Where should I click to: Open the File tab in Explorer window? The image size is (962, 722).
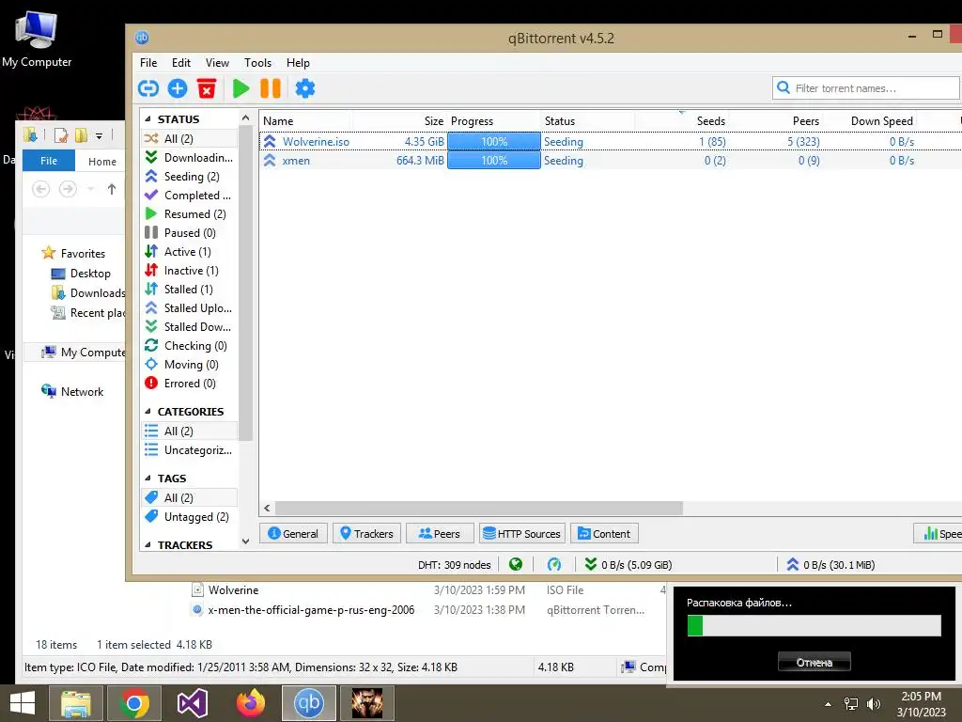tap(49, 161)
